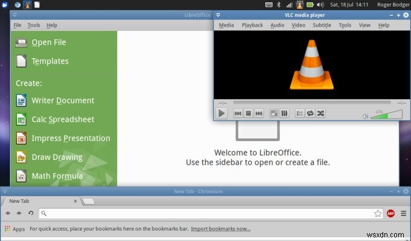This screenshot has height=241, width=411.
Task: Toggle shuffle mode in VLC
Action: [x=320, y=113]
